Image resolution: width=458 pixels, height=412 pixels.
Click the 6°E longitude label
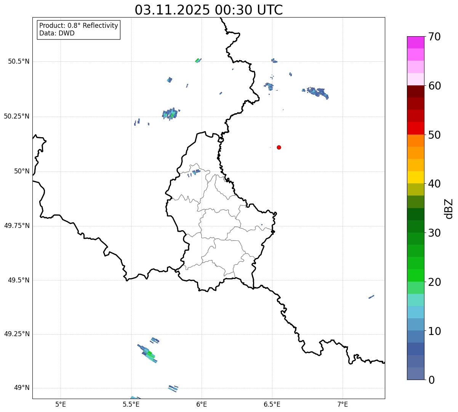click(202, 404)
